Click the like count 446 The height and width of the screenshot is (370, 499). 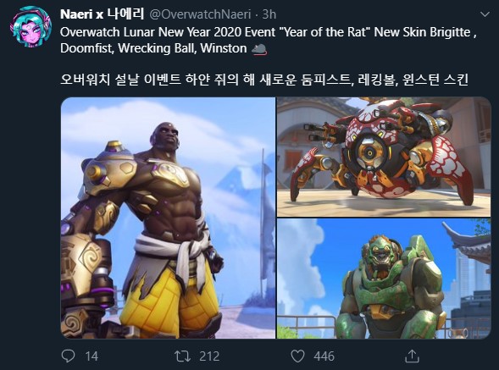point(324,356)
